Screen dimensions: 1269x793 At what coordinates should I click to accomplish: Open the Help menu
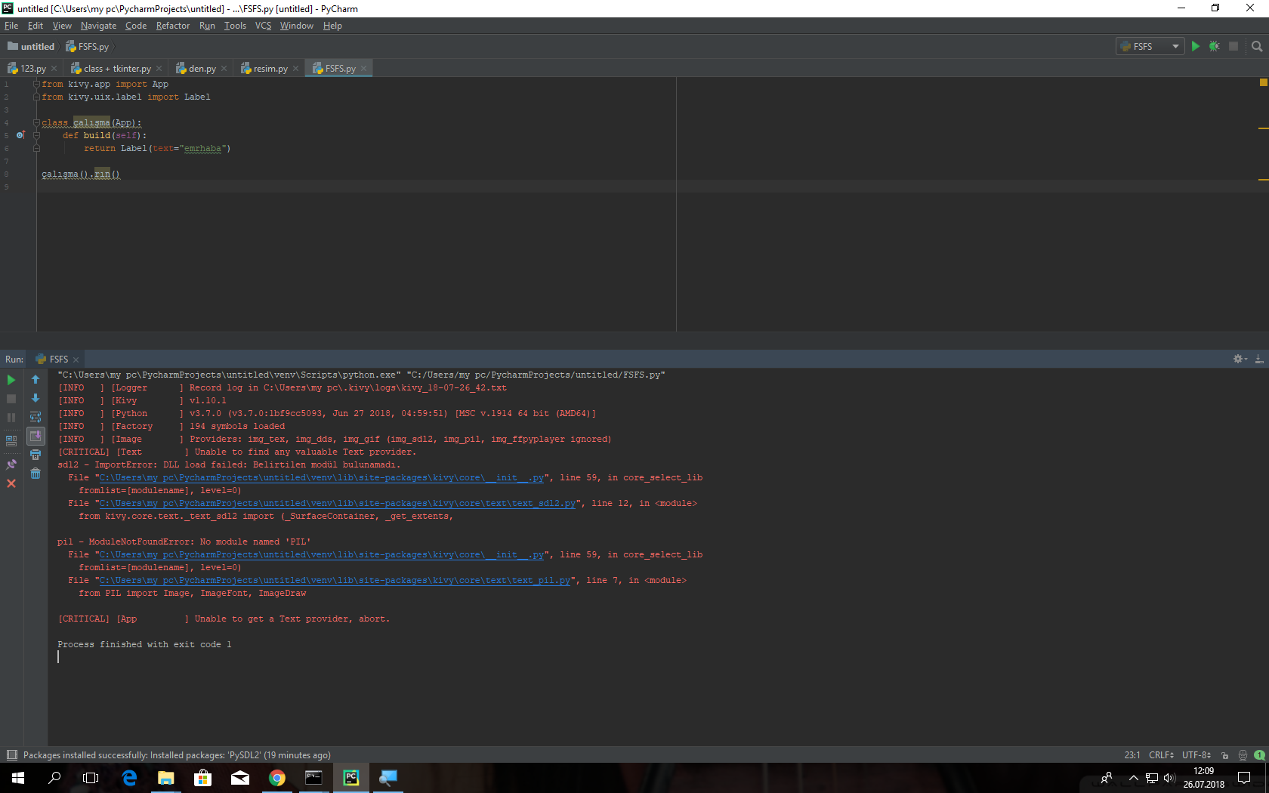[332, 26]
